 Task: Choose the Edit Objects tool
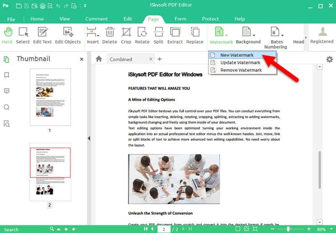68,36
